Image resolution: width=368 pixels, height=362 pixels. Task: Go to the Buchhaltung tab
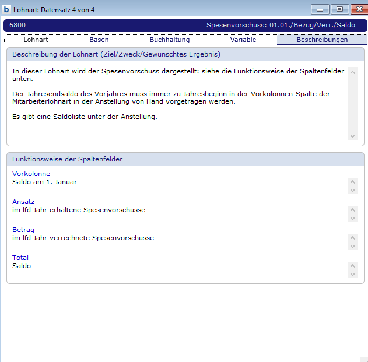170,40
